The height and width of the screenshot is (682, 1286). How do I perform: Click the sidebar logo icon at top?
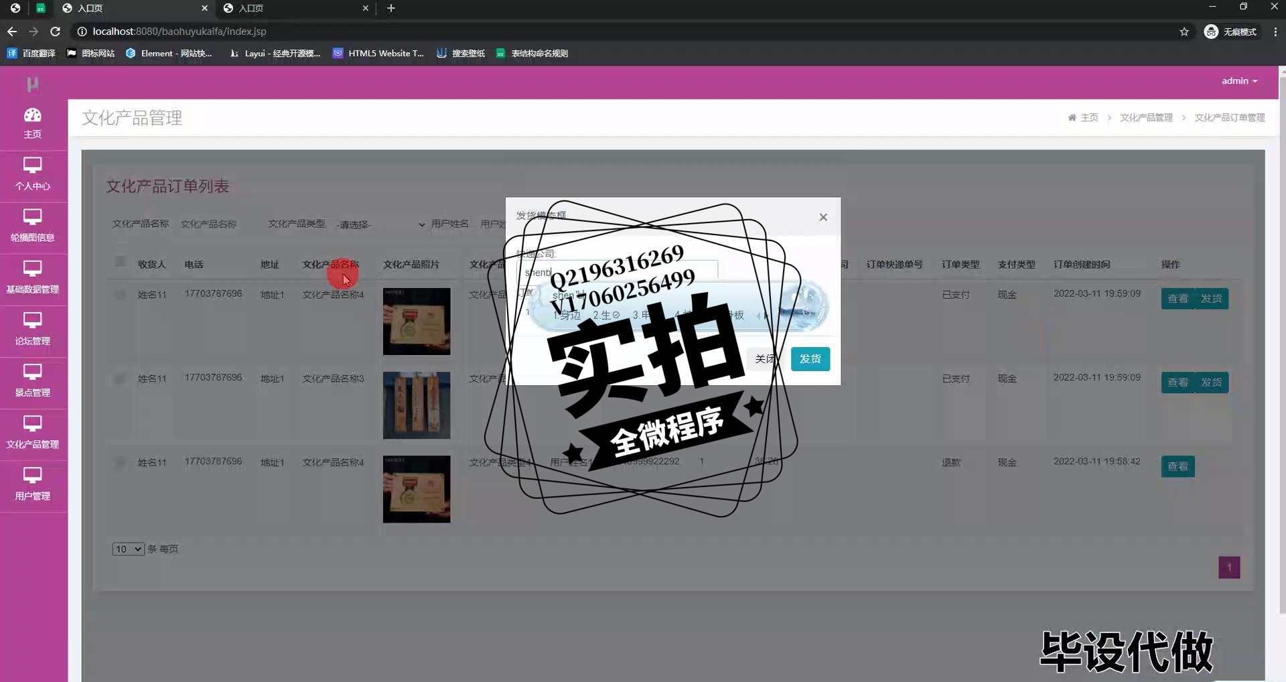coord(32,84)
